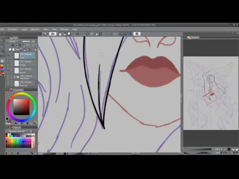Hide the Sketch layer via its eye icon
Viewport: 239px width, 179px height.
click(8, 71)
